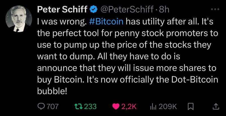The image size is (226, 116).
Task: Open the reply speech-bubble icon
Action: tap(41, 106)
